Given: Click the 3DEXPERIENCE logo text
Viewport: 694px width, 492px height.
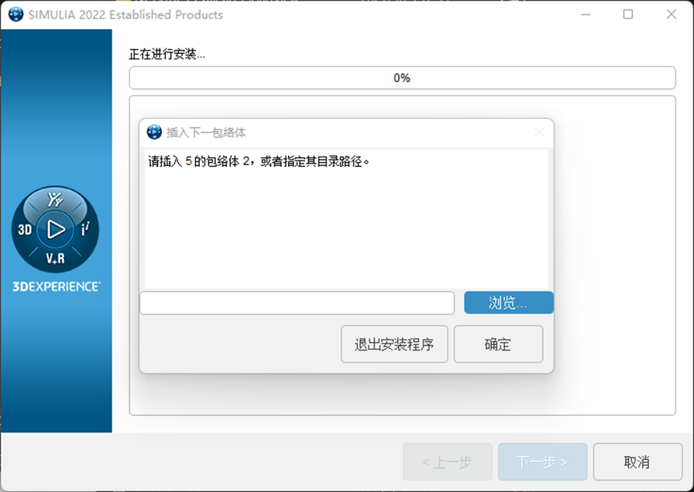Looking at the screenshot, I should pyautogui.click(x=56, y=287).
